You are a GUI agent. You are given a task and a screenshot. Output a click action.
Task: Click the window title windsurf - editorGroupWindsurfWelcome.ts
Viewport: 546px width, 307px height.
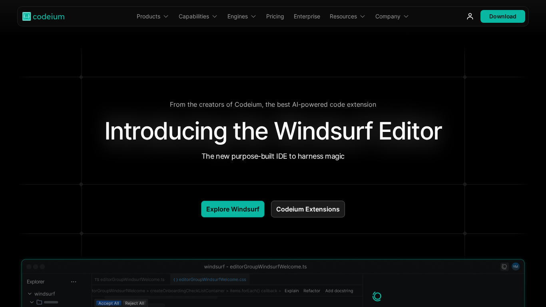point(255,267)
